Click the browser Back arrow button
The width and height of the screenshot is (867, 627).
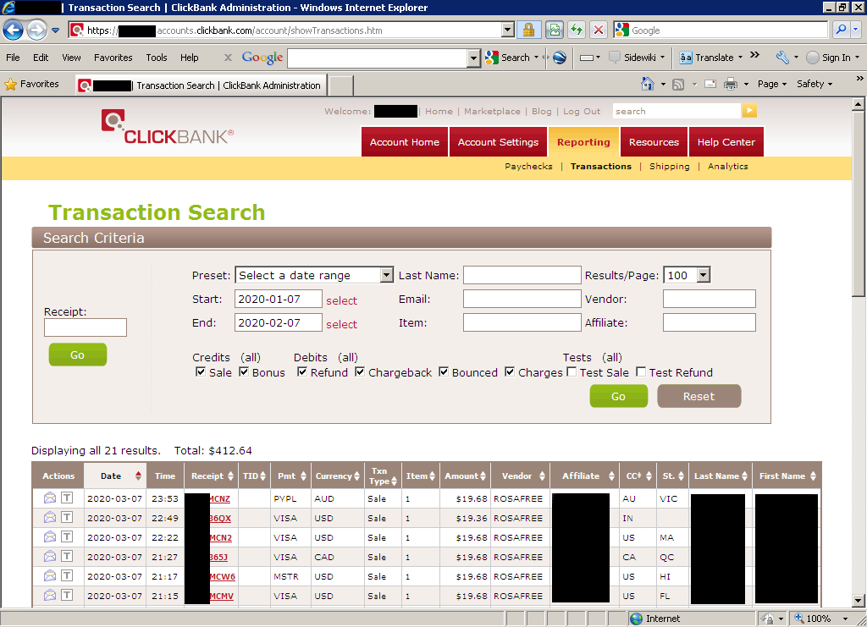tap(14, 30)
